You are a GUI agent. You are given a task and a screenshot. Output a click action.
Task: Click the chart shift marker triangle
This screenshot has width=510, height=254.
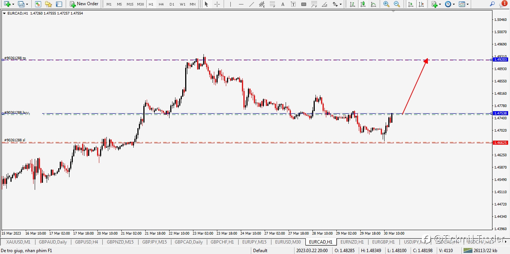[x=393, y=11]
